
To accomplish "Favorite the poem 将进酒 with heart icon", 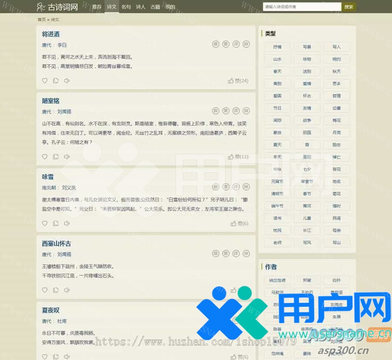I will pos(44,81).
